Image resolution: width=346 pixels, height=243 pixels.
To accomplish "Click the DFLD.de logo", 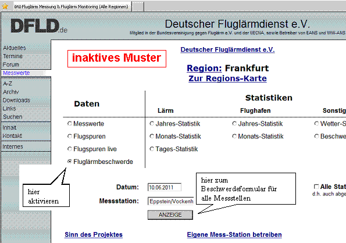I will click(39, 26).
